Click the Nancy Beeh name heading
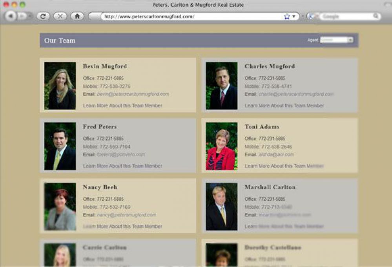The width and height of the screenshot is (392, 267). (100, 187)
